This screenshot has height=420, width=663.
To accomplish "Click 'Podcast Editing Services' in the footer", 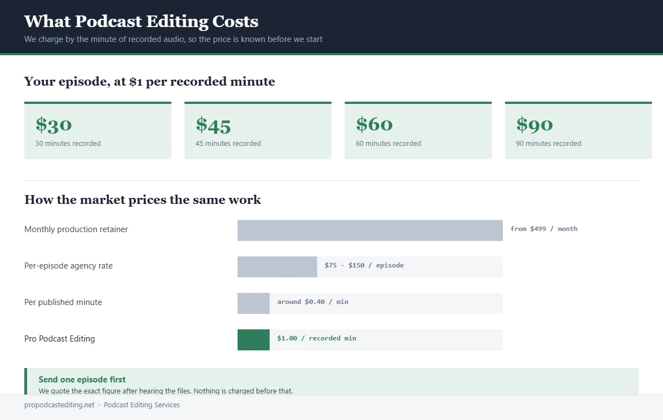I will [142, 405].
